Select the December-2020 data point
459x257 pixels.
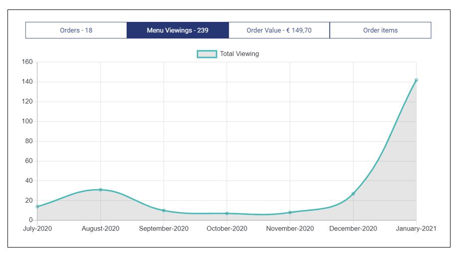[x=353, y=194]
